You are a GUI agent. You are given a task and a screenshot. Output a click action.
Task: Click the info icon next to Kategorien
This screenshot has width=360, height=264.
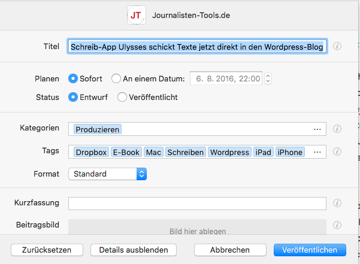tap(337, 129)
